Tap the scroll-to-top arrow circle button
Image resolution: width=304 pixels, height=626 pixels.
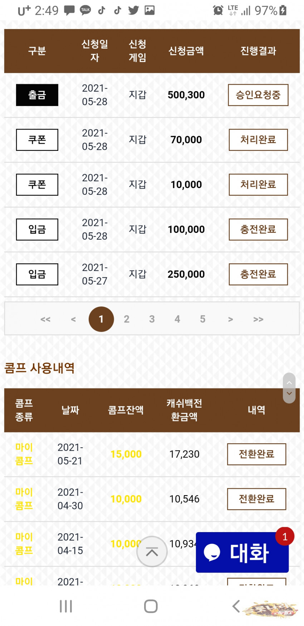[x=152, y=551]
